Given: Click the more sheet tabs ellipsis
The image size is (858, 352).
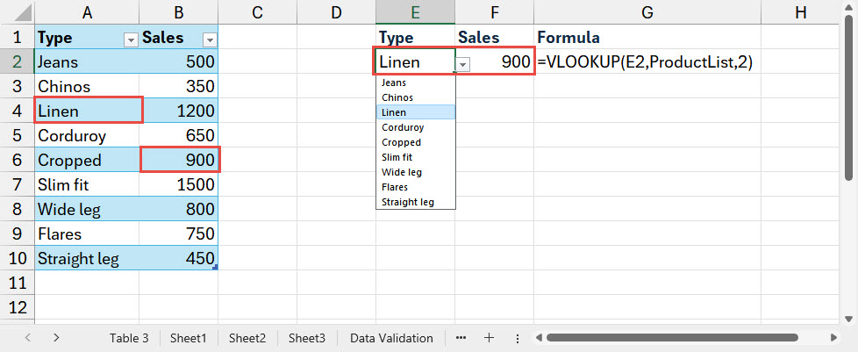Looking at the screenshot, I should (x=461, y=338).
